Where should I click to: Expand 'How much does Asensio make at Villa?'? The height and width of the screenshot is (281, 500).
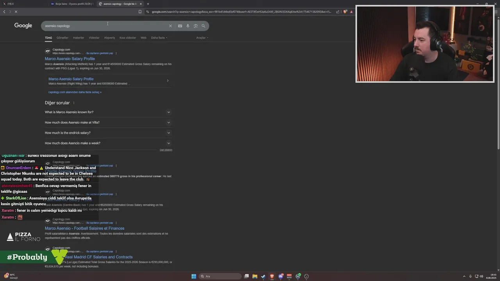pyautogui.click(x=108, y=123)
